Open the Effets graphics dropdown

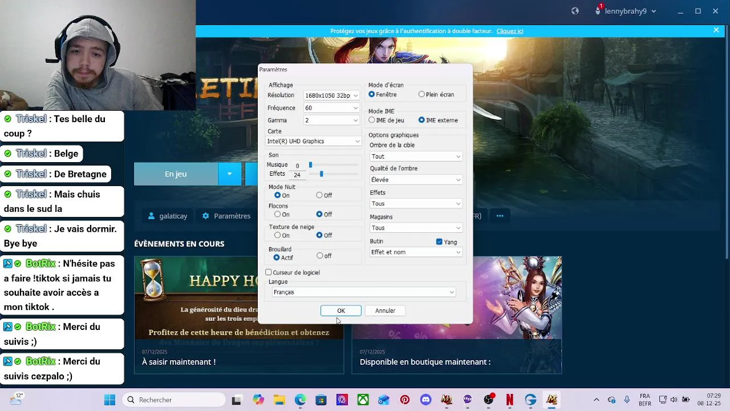click(416, 204)
